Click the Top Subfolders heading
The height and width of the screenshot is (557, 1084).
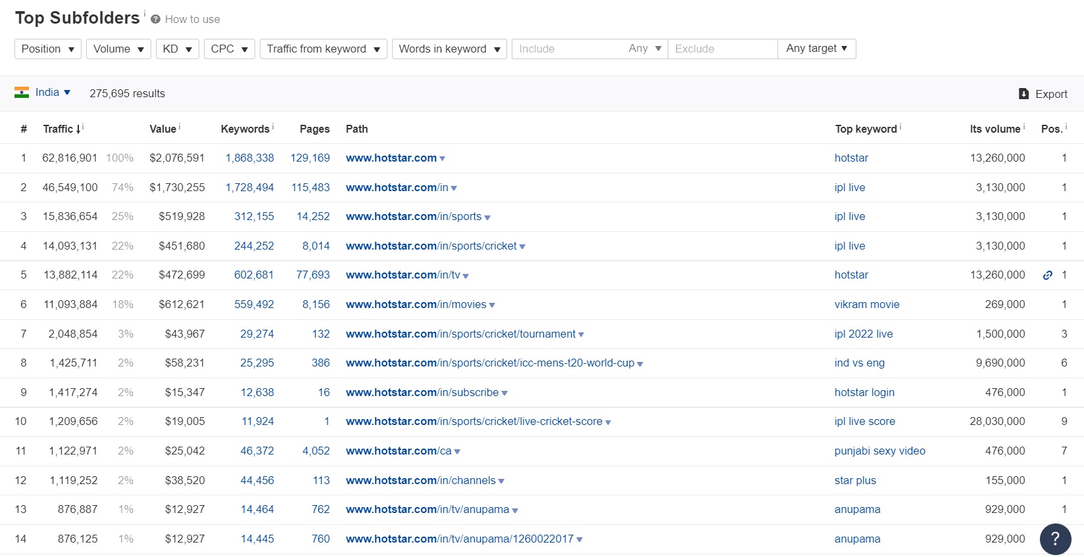78,18
